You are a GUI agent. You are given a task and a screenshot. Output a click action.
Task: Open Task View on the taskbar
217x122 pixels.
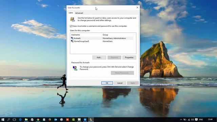pos(14,120)
